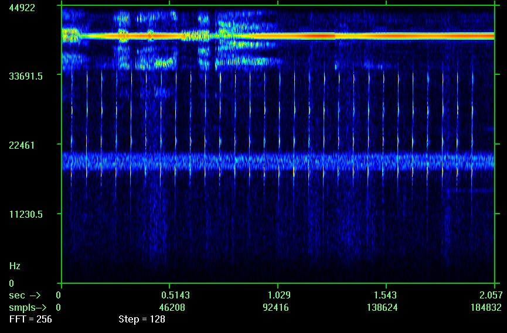
Task: Click the 'FFT = 256' parameter text
Action: click(x=30, y=320)
